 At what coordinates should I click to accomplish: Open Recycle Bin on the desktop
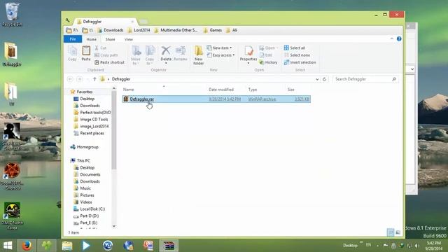(12, 15)
